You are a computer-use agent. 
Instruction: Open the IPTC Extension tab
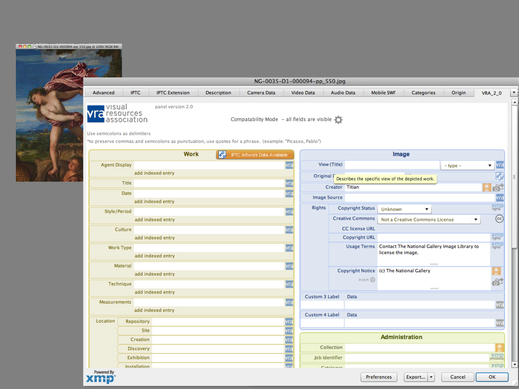point(173,93)
